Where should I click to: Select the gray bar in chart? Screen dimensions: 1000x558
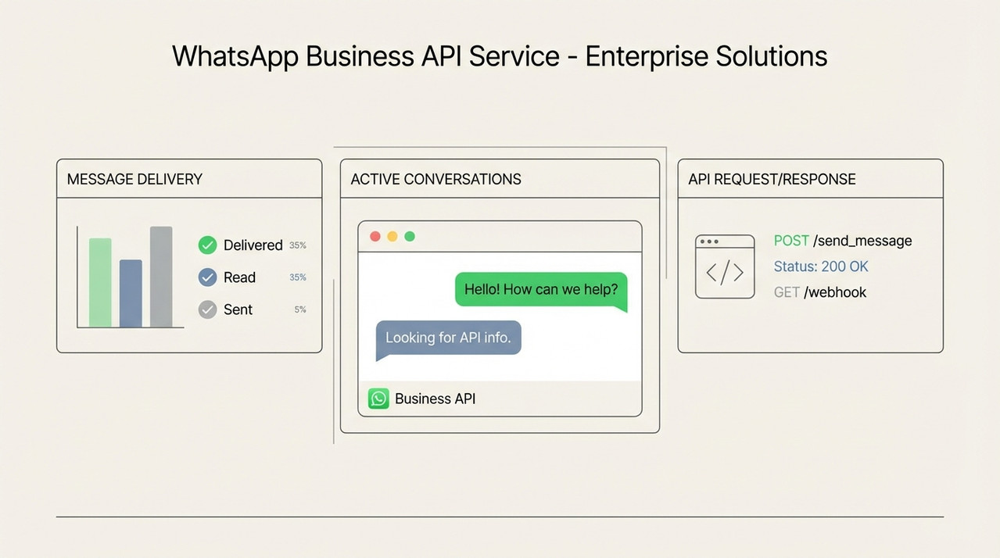[161, 277]
